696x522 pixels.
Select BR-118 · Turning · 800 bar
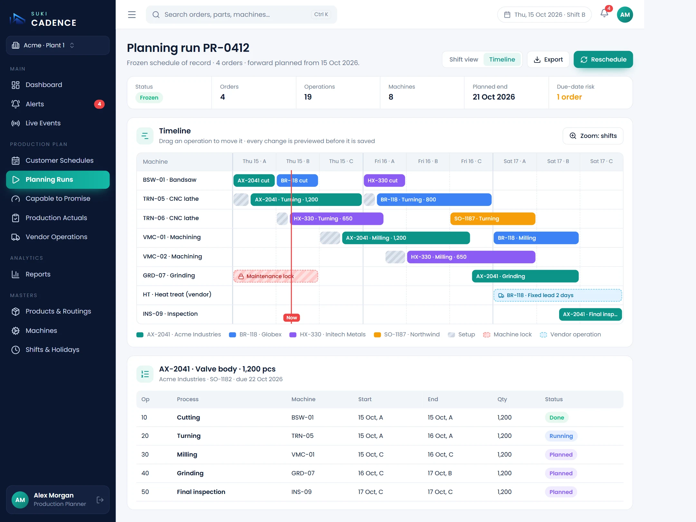[434, 199]
